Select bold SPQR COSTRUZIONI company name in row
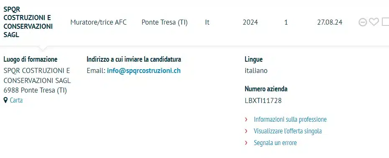The width and height of the screenshot is (389, 158). [28, 22]
